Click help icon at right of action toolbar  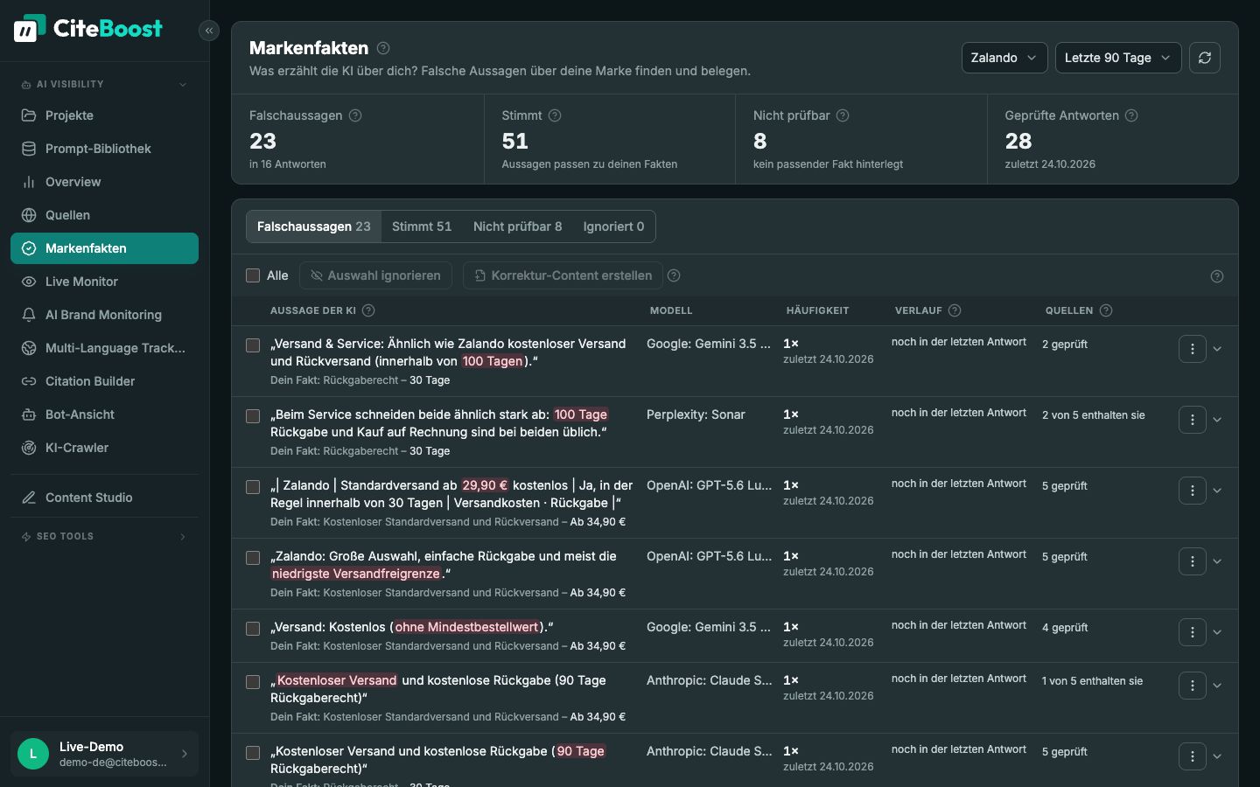tap(1217, 276)
